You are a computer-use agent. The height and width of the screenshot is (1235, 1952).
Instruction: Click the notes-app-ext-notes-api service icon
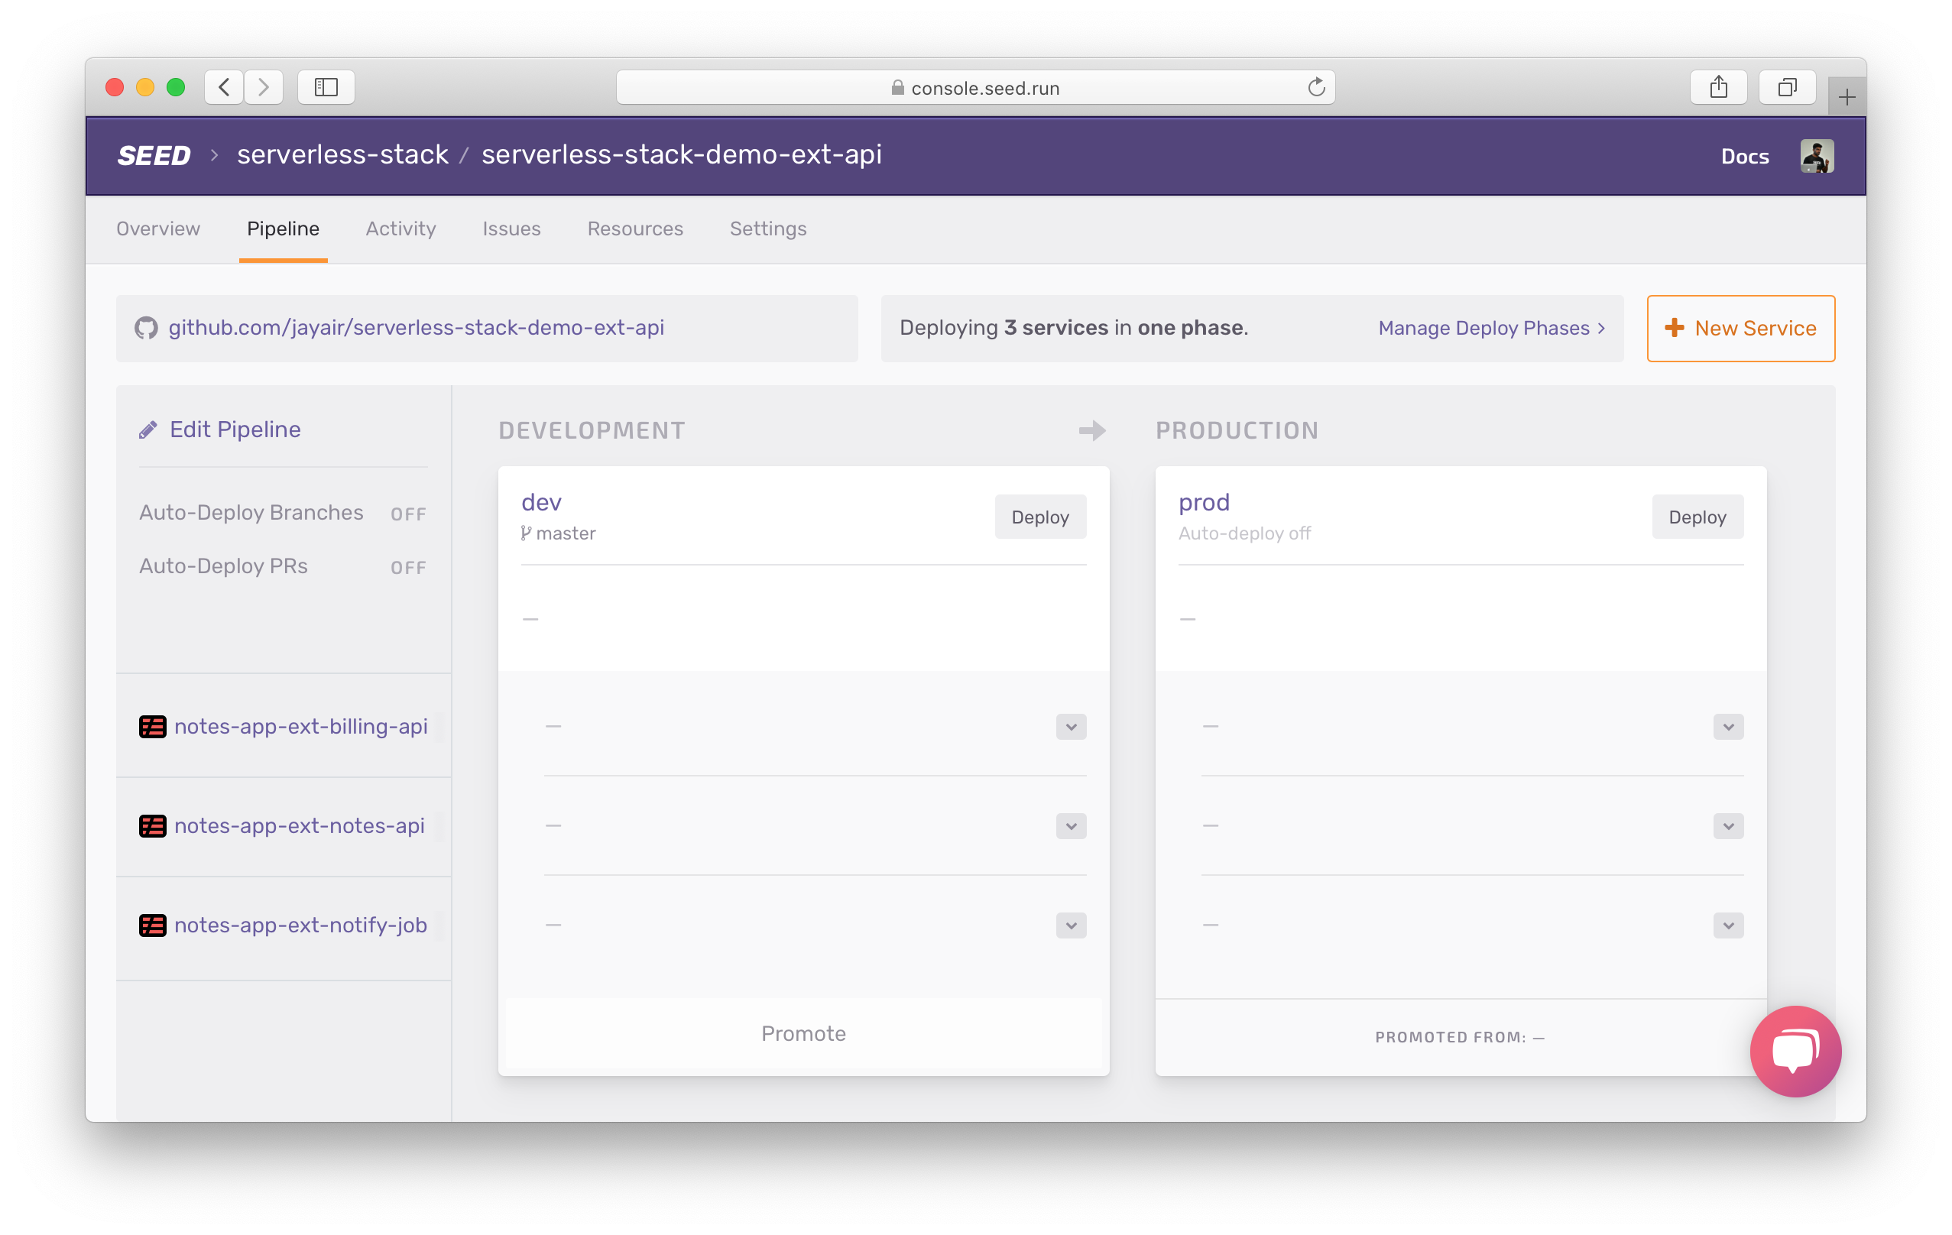click(152, 825)
